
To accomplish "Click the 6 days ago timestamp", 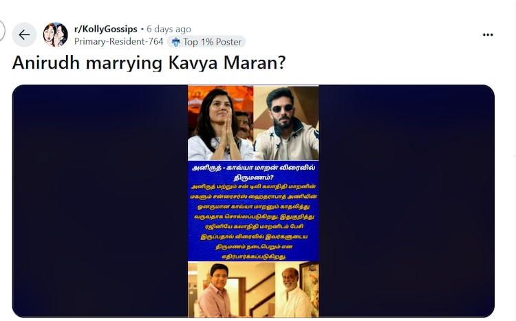I will pos(169,29).
